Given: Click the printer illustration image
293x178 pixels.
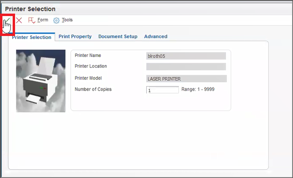Looking at the screenshot, I should (41, 81).
